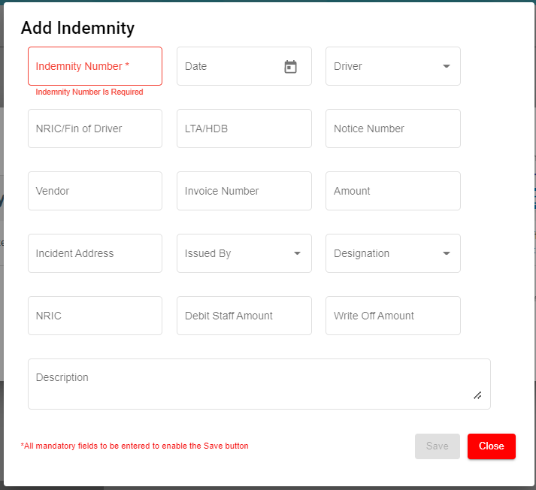The width and height of the screenshot is (536, 490).
Task: Click the NRIC input field
Action: click(95, 316)
